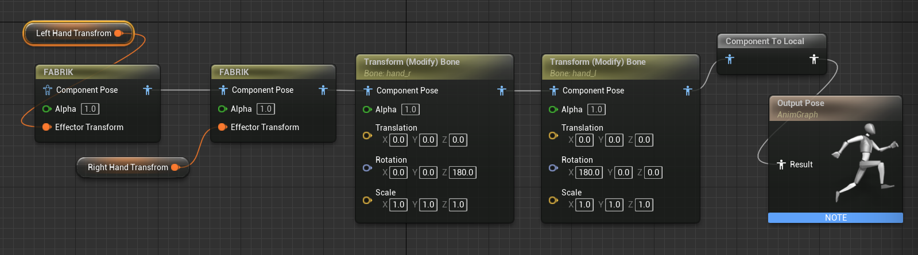The image size is (918, 255).
Task: Edit hand_r Rotation Y field
Action: (x=428, y=172)
